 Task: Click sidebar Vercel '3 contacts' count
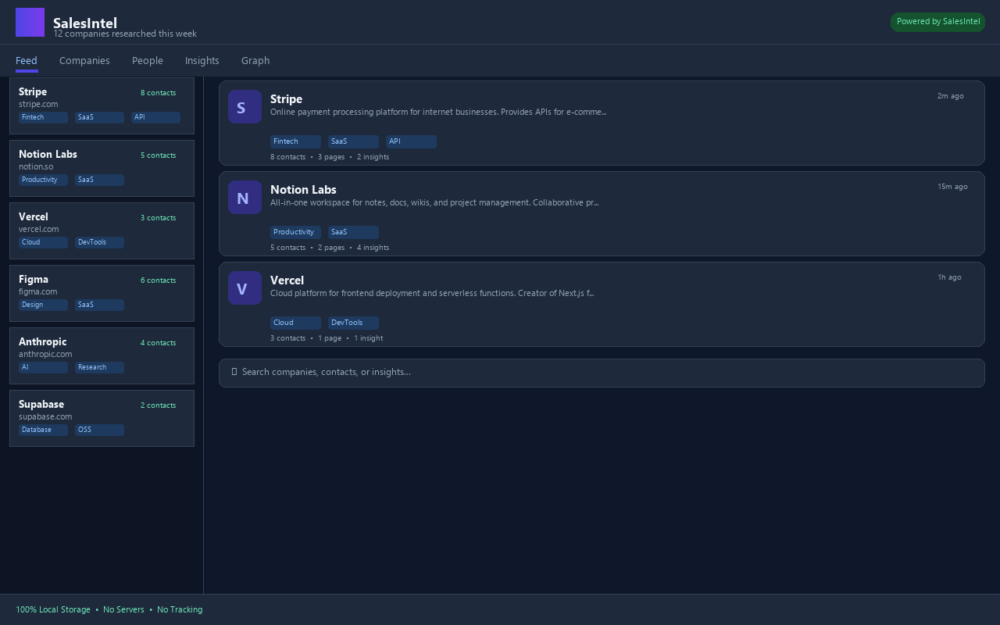pyautogui.click(x=159, y=218)
